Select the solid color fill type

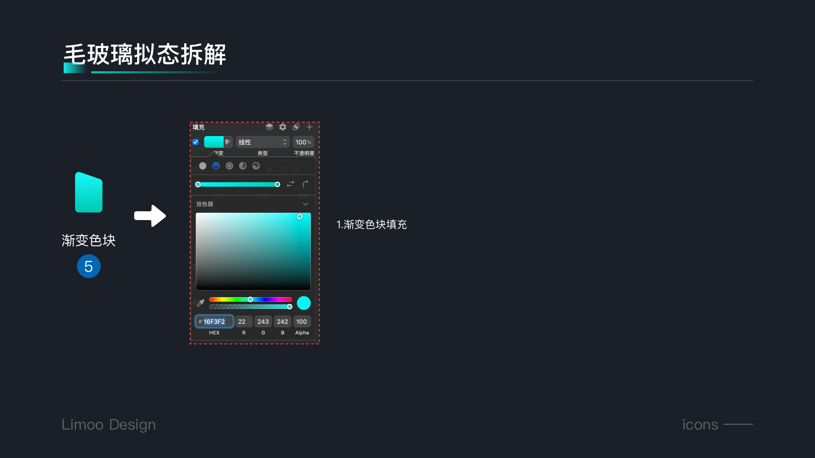pyautogui.click(x=203, y=166)
